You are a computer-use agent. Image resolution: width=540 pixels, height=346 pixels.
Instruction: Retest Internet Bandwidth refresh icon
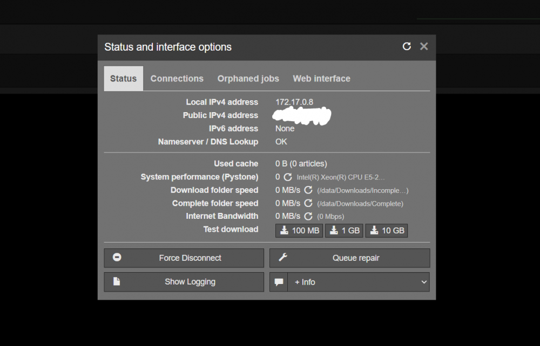308,216
